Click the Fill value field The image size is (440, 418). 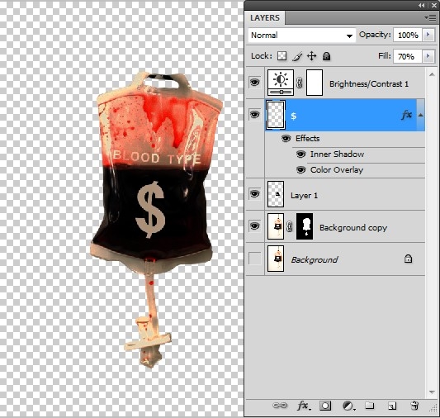408,56
